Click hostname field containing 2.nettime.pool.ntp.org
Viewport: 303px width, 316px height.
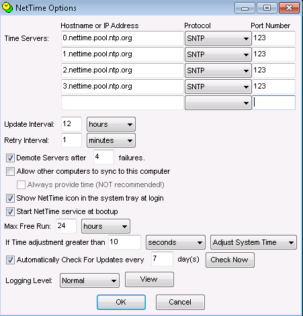(122, 70)
